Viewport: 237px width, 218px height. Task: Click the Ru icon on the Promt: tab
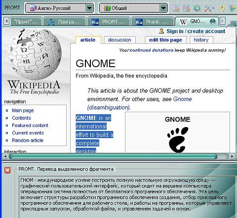coord(139,22)
